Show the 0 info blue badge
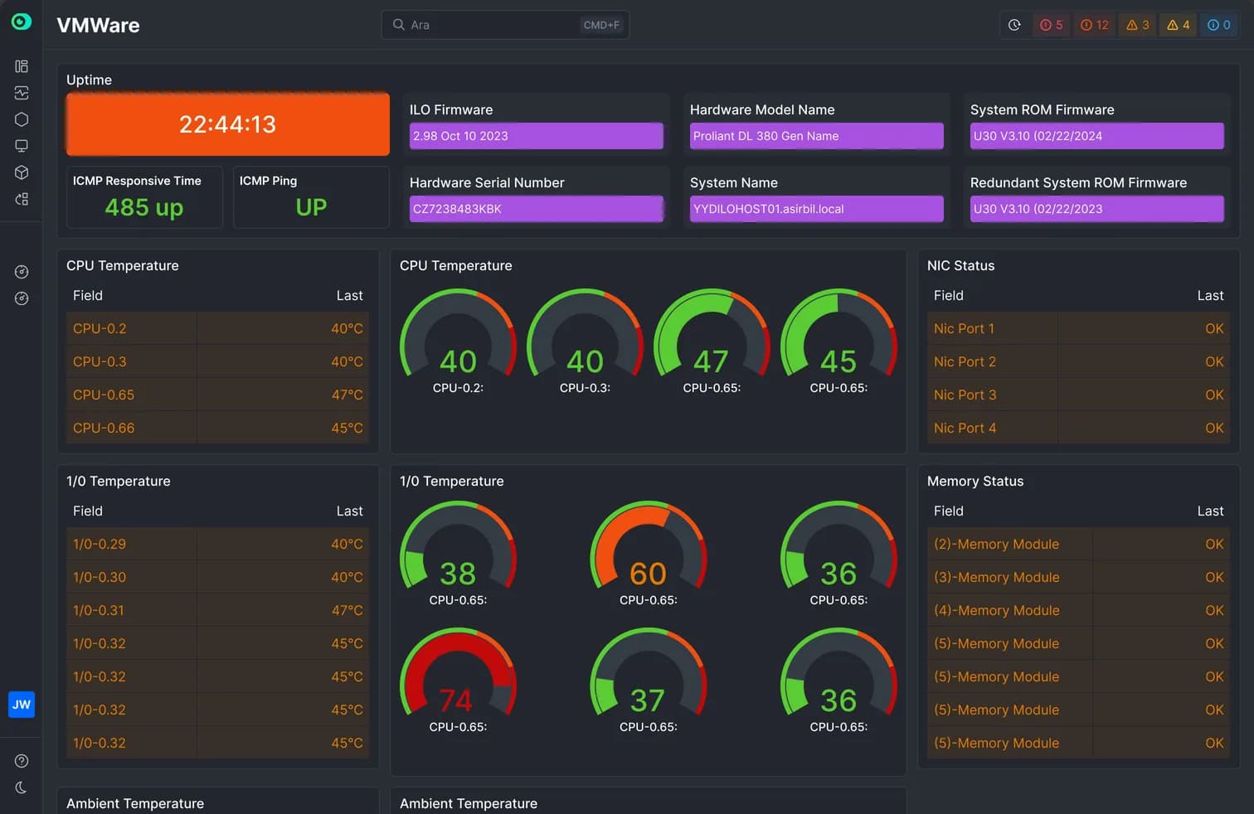 pyautogui.click(x=1218, y=25)
